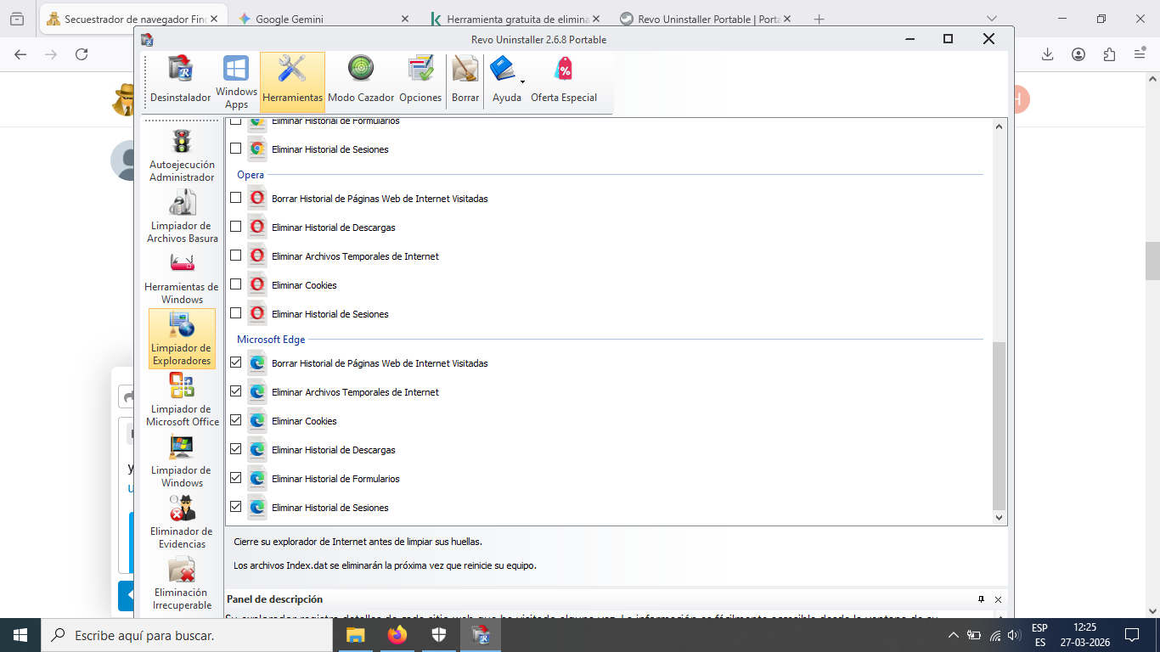This screenshot has height=652, width=1160.
Task: Uncheck Edge Eliminar Cookies checkbox
Action: (x=236, y=420)
